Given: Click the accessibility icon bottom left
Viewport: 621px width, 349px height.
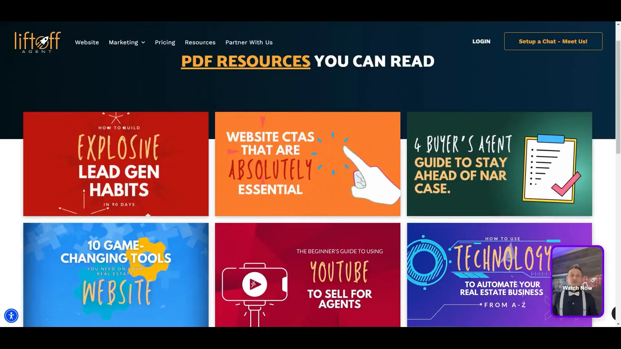Looking at the screenshot, I should point(11,316).
